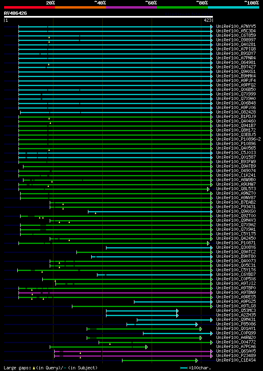Click the AV406426 query name
The image size is (263, 371).
[x=16, y=13]
